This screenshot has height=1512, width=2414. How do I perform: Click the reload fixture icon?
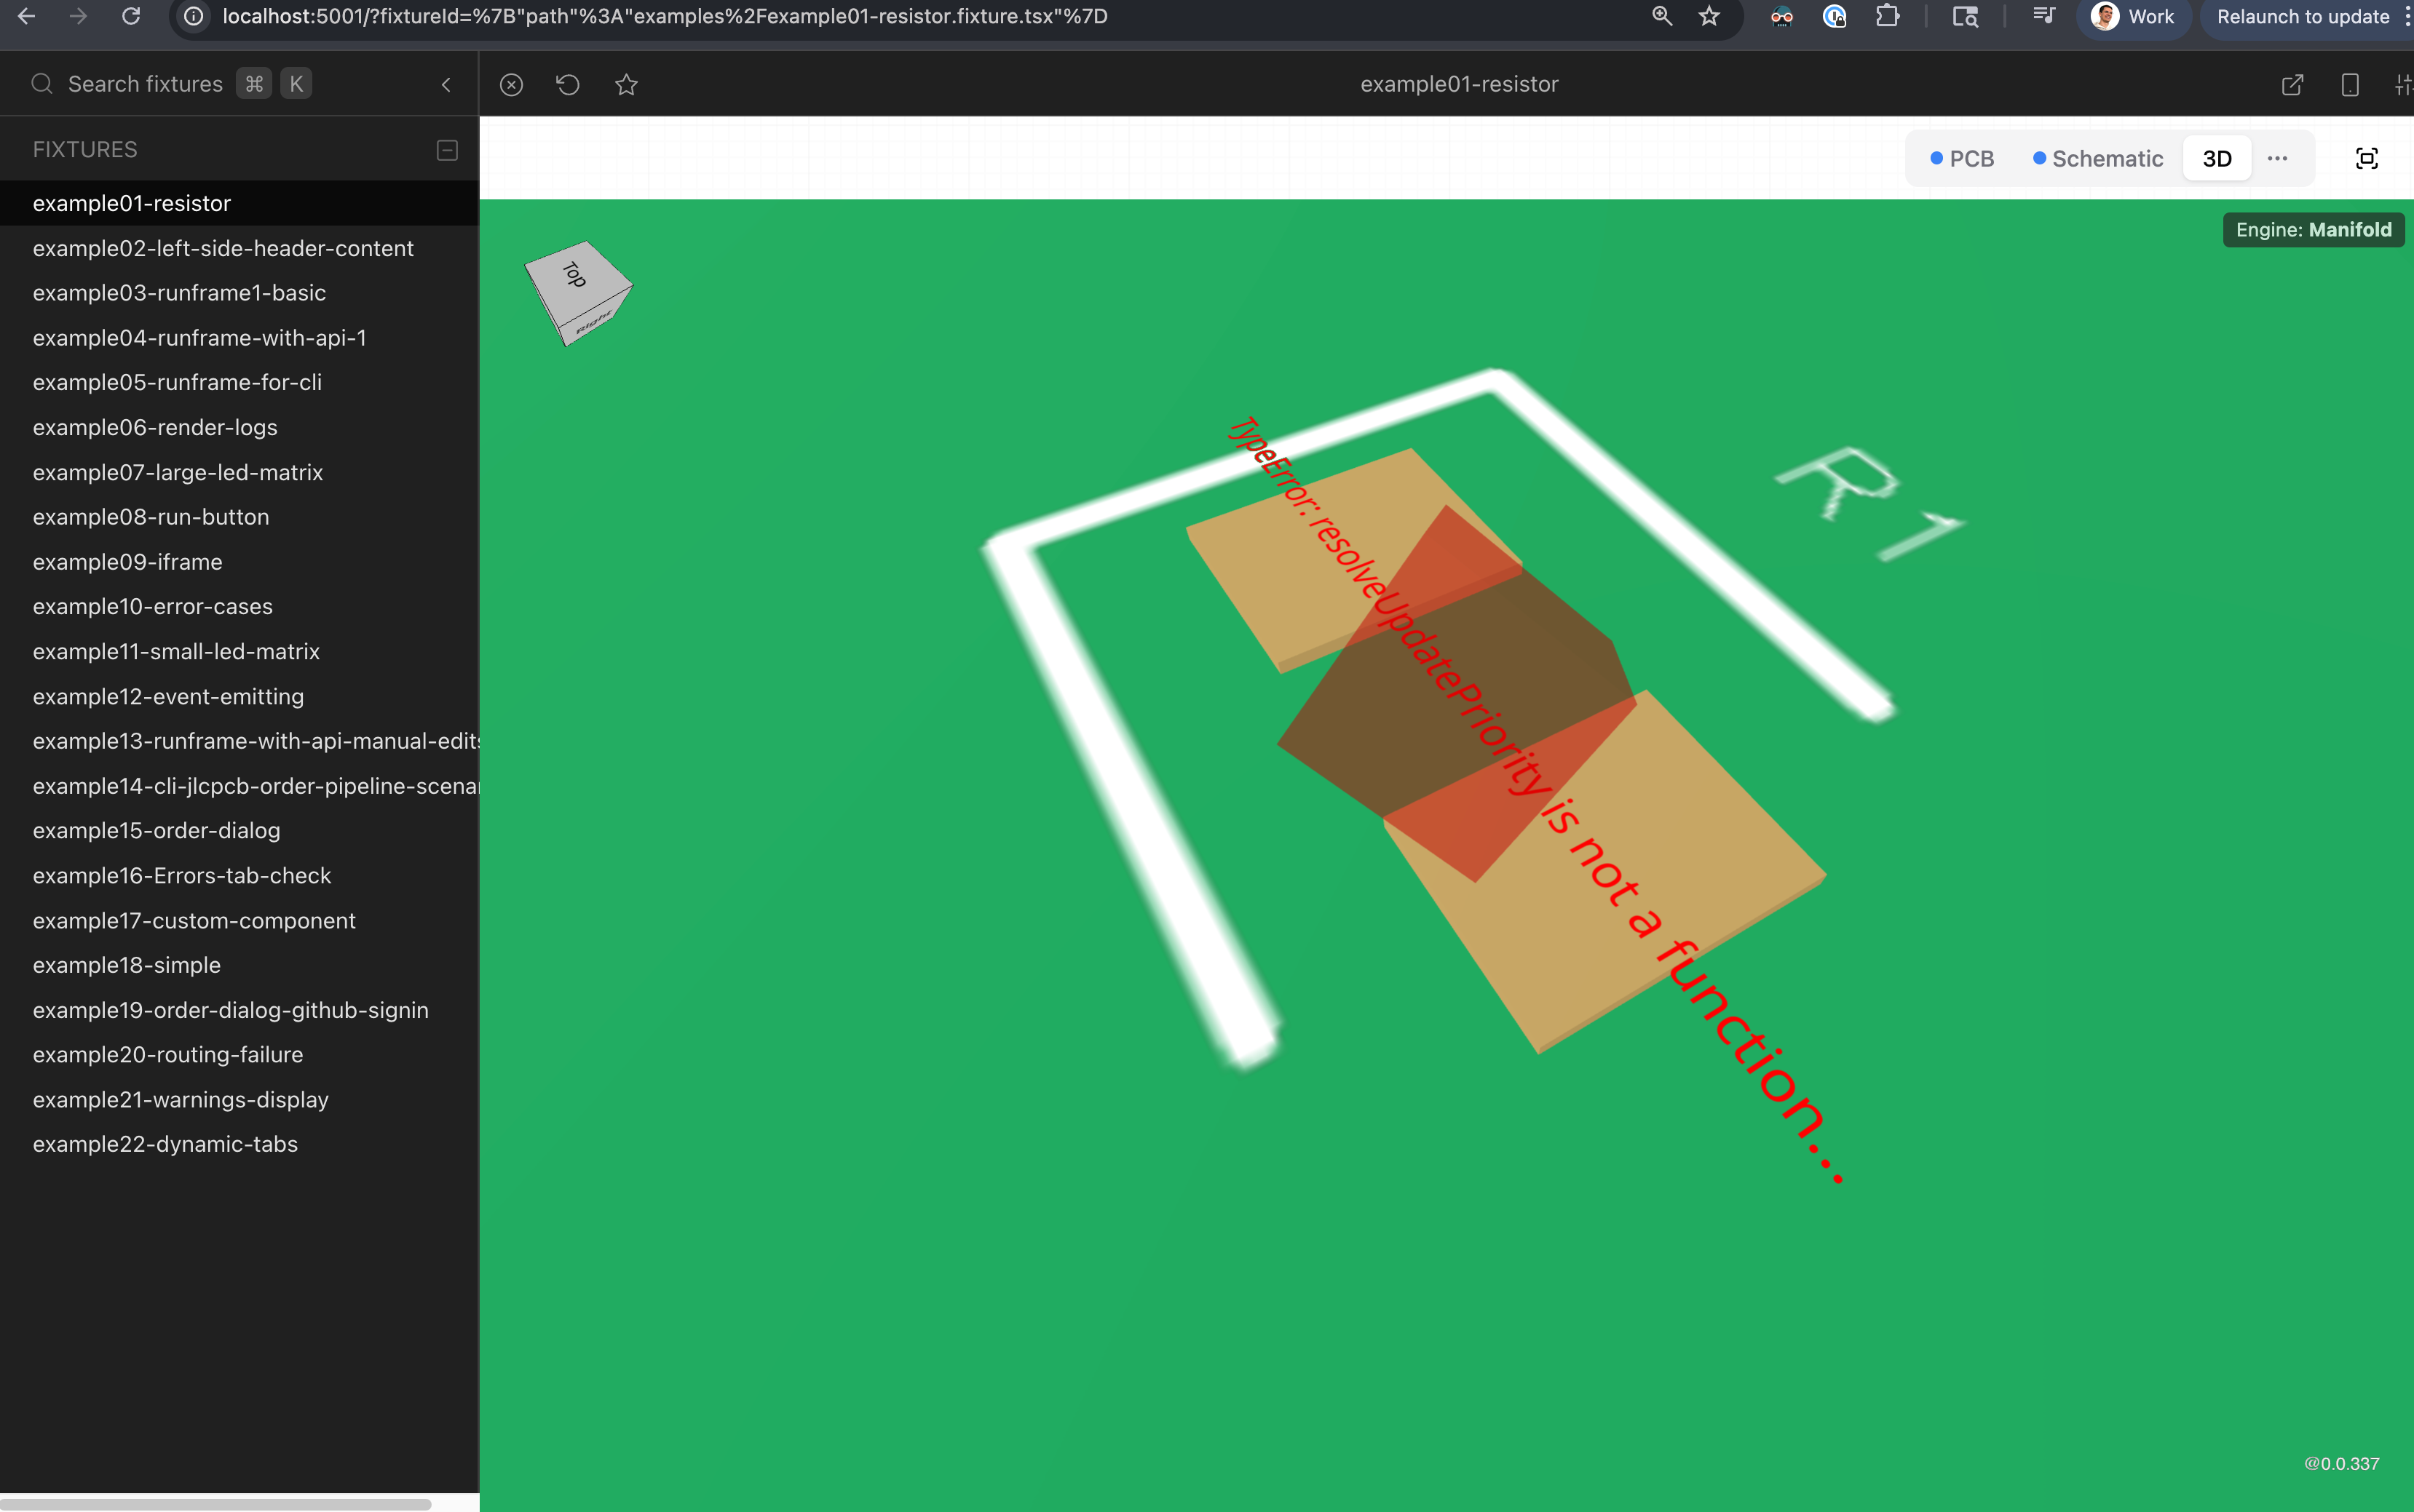click(567, 85)
